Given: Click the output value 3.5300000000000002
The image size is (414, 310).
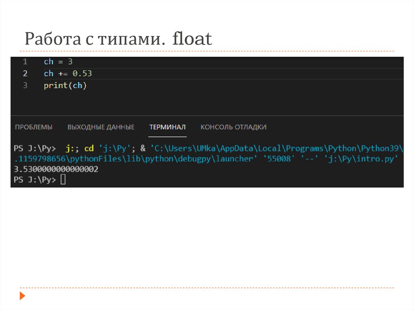Looking at the screenshot, I should [56, 170].
